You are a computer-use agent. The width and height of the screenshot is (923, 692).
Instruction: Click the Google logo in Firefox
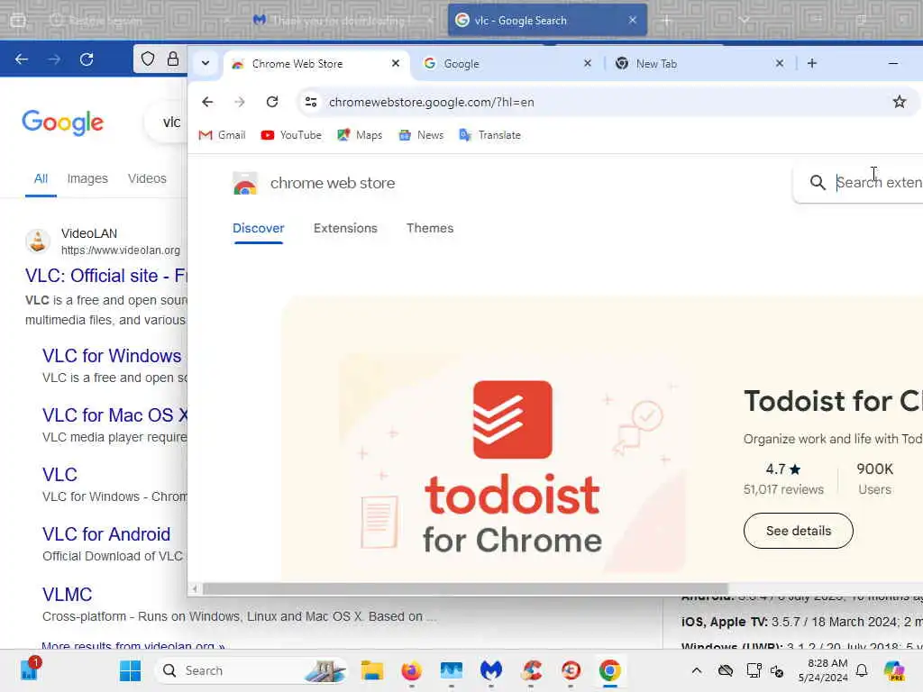(62, 123)
